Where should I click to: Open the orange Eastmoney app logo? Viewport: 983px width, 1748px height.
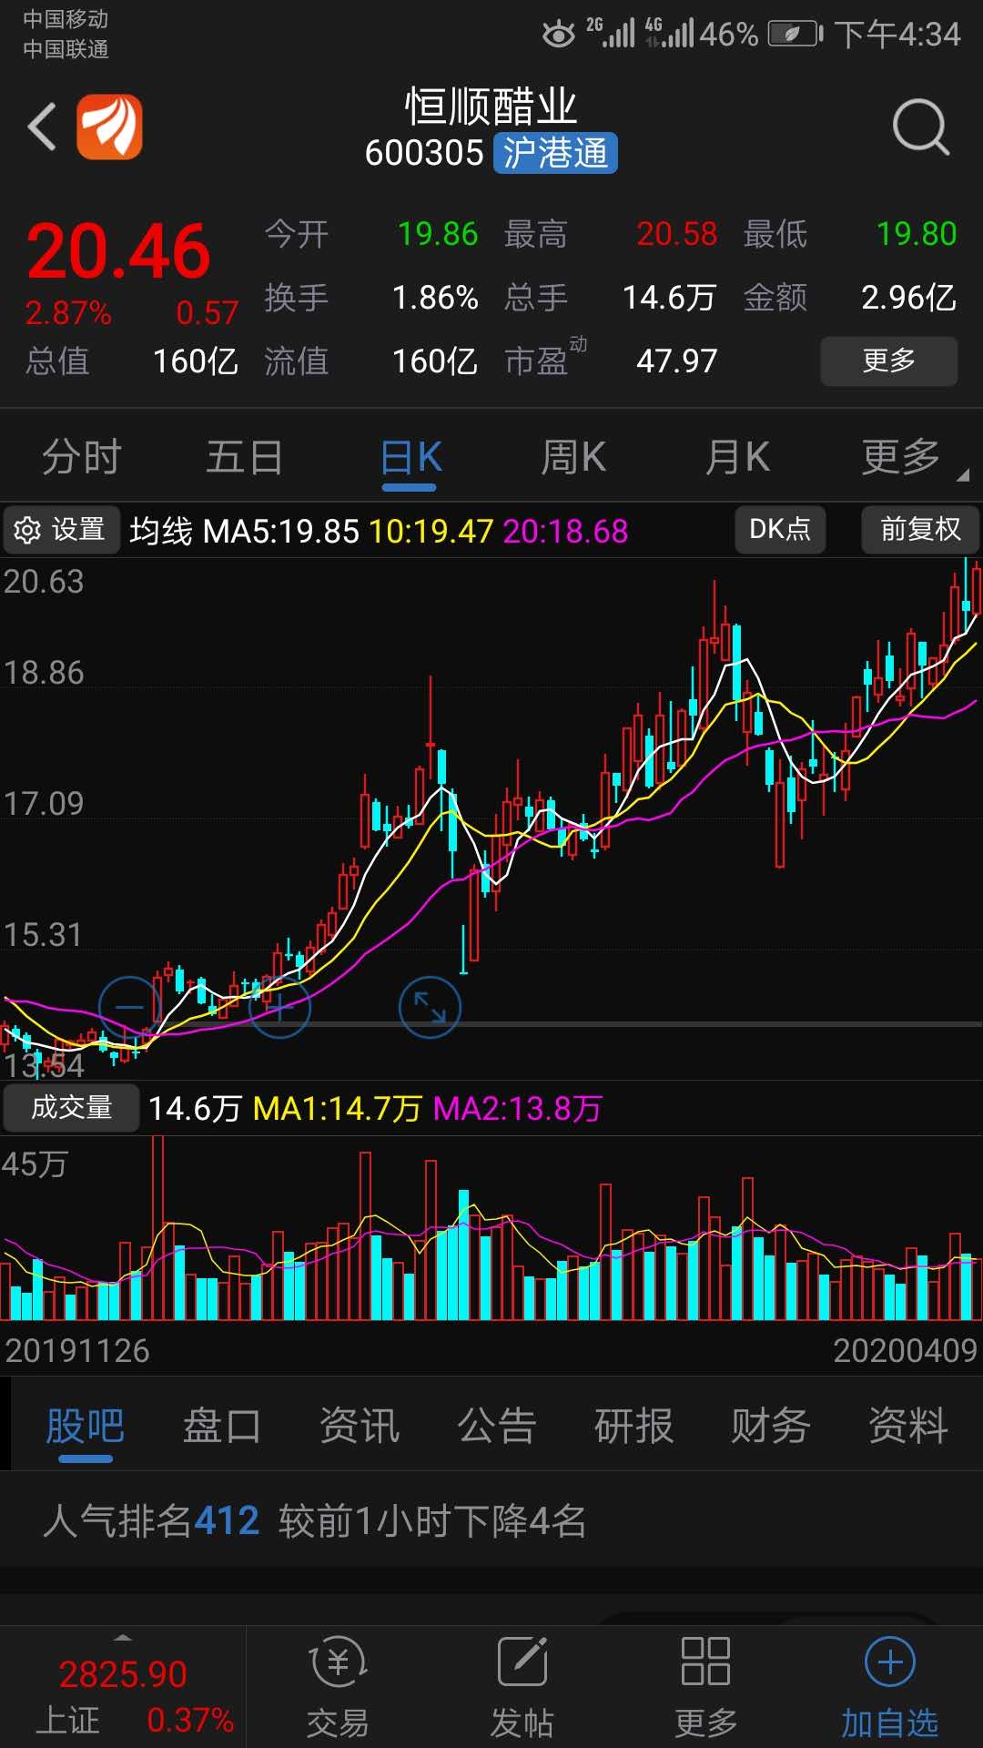pyautogui.click(x=109, y=127)
